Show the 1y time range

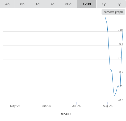104,4
